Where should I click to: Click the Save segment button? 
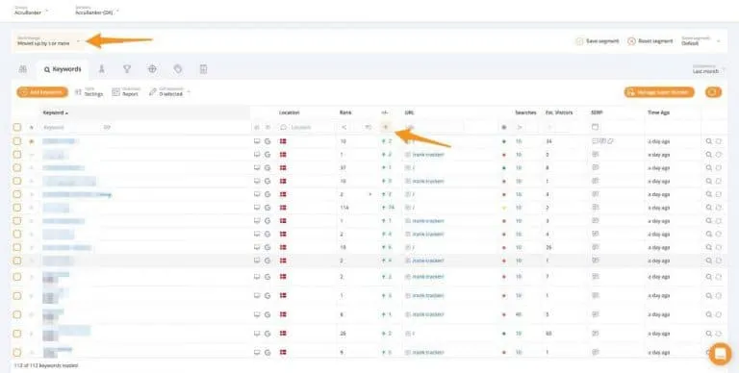598,41
